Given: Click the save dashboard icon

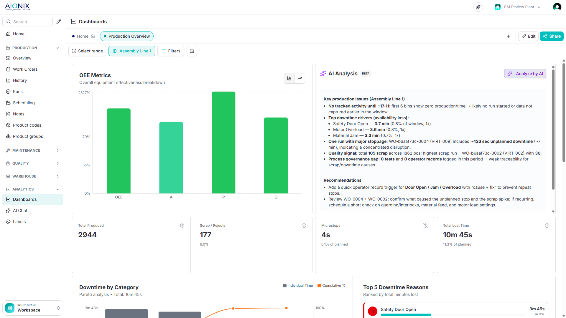Looking at the screenshot, I should (192, 51).
